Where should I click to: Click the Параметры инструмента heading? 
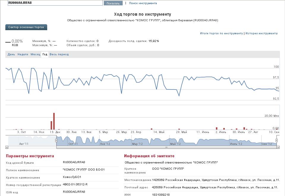30,156
